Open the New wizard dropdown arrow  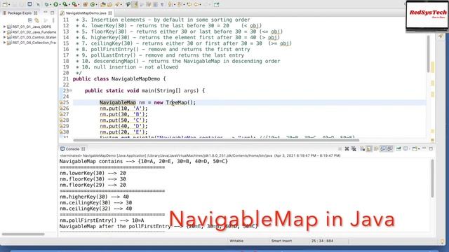[9, 5]
